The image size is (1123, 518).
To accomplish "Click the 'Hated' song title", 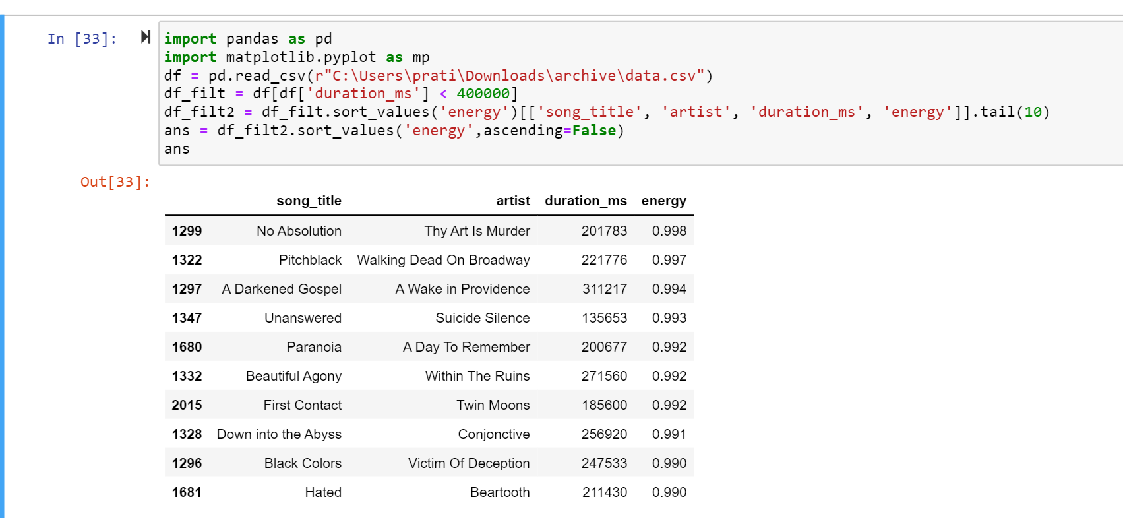I will (323, 492).
